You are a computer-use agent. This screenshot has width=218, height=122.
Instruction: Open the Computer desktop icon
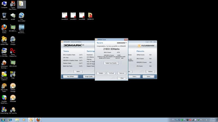[x=4, y=4]
